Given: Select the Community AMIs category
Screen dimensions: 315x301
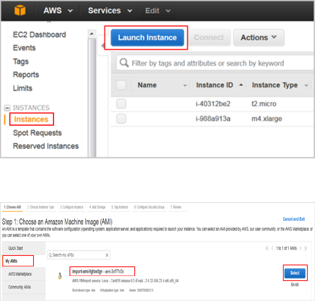Looking at the screenshot, I should click(24, 287).
